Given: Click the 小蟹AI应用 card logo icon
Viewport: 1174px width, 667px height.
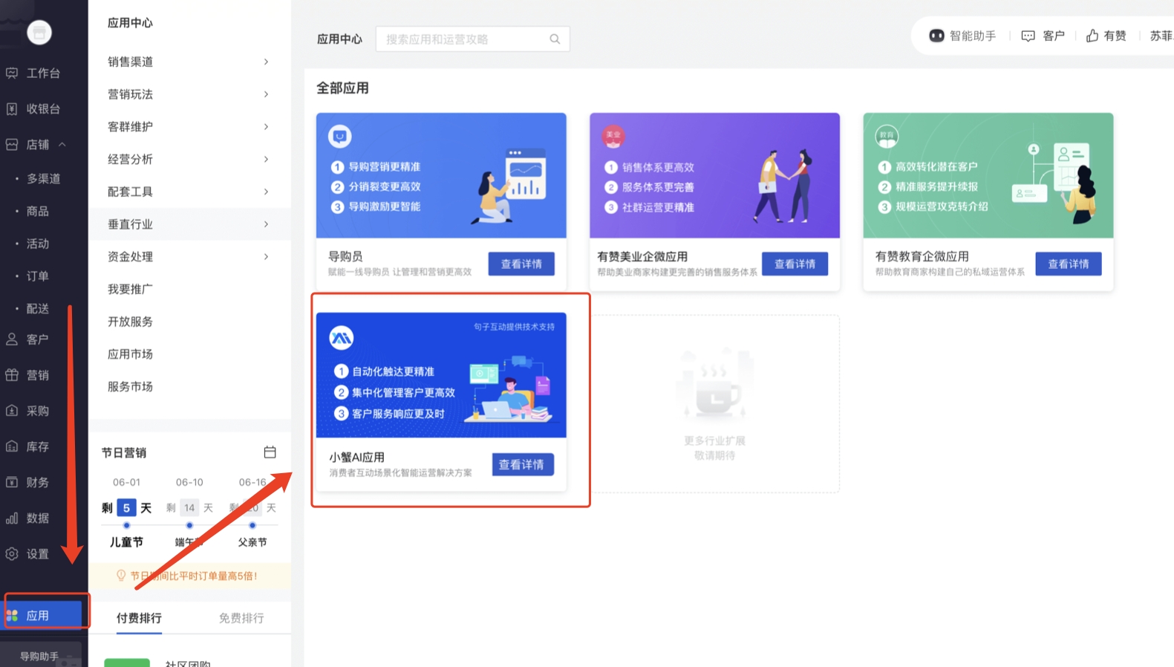Looking at the screenshot, I should (x=342, y=338).
